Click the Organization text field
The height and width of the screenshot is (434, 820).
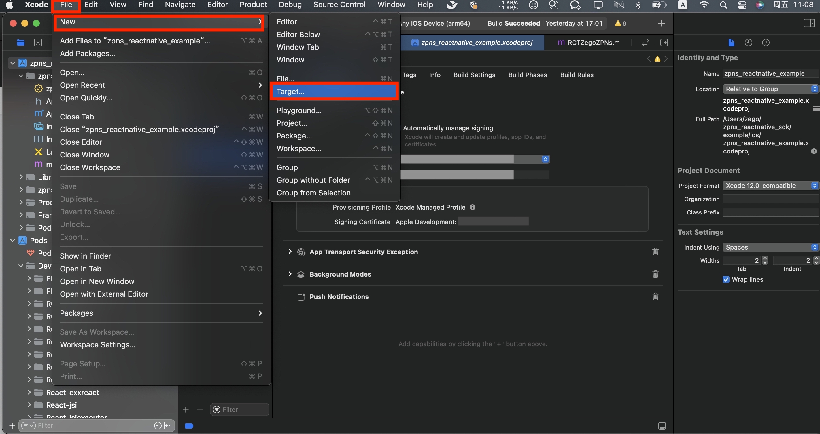(x=770, y=199)
